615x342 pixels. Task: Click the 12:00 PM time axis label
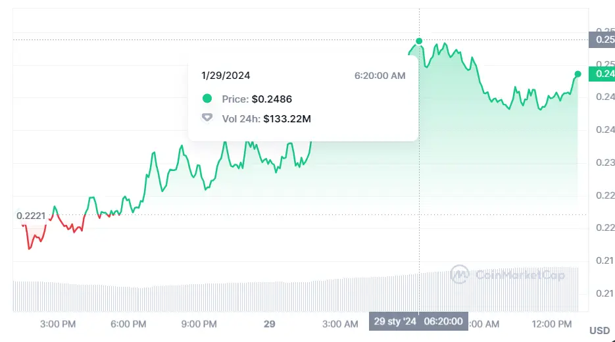point(551,324)
